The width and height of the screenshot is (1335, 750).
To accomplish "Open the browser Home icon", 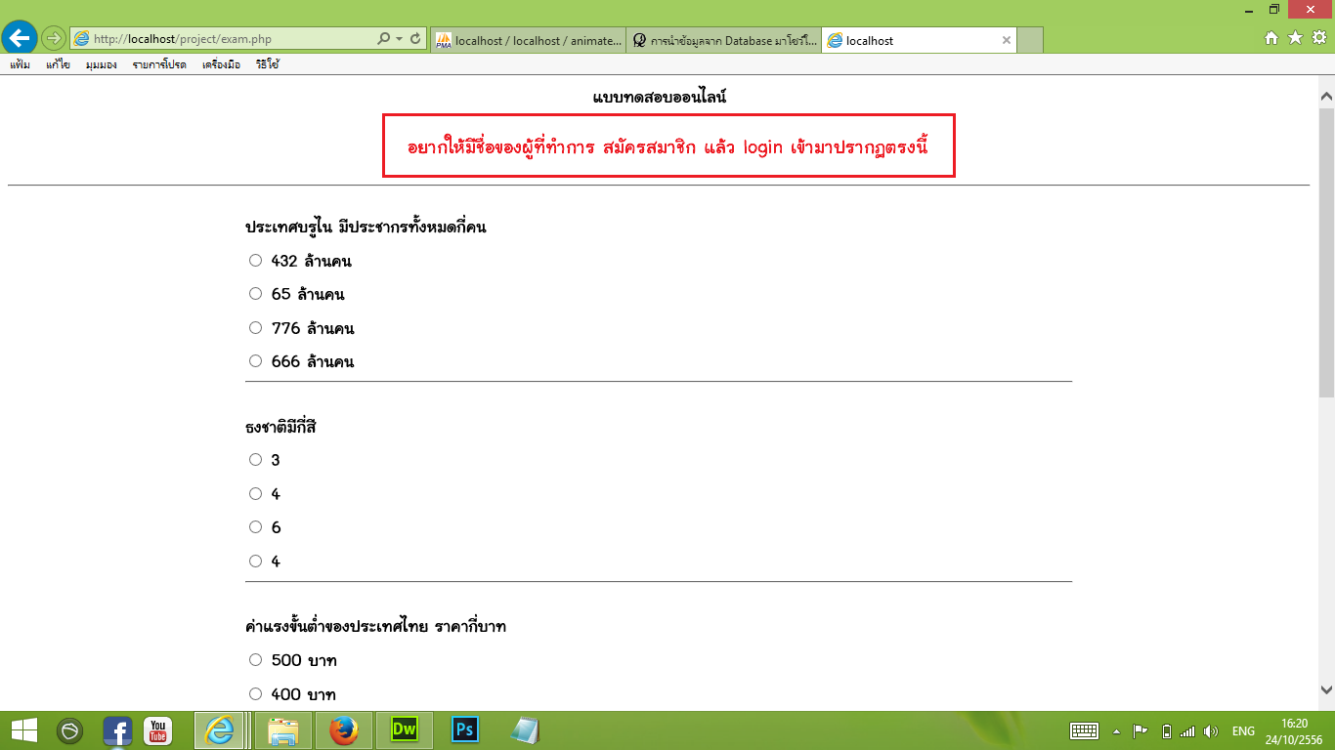I will pos(1271,38).
